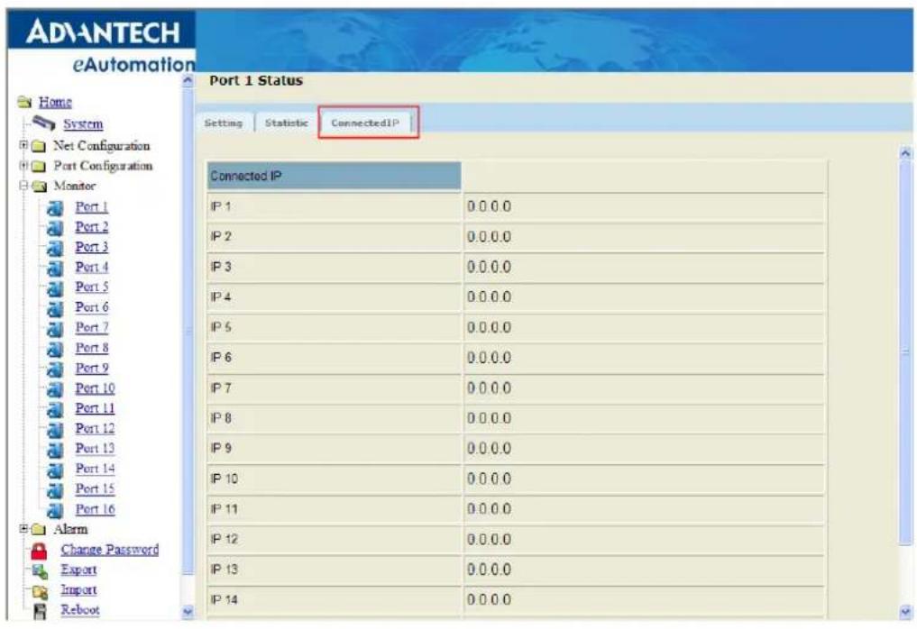Click the Alarm folder icon
Screen dimensions: 917x629
point(39,530)
